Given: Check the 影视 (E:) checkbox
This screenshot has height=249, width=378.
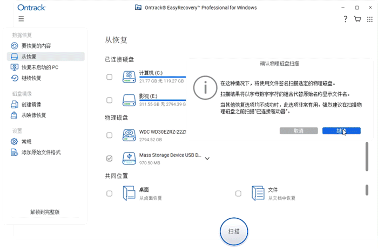Looking at the screenshot, I should [110, 100].
